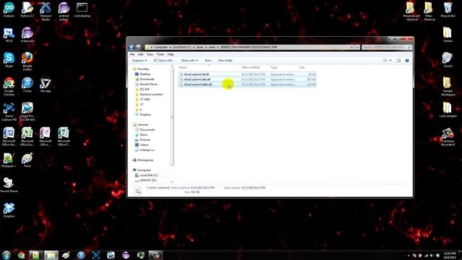Click New folder in the toolbar
Screen dimensions: 462x260
pos(225,61)
